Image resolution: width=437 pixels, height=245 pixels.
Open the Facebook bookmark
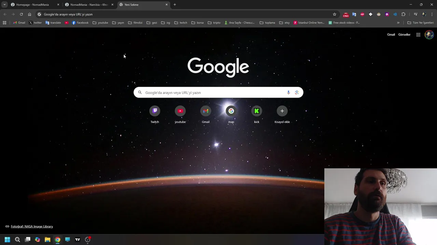click(80, 23)
